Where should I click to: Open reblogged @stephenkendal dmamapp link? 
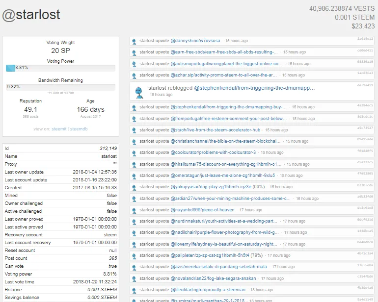(254, 88)
